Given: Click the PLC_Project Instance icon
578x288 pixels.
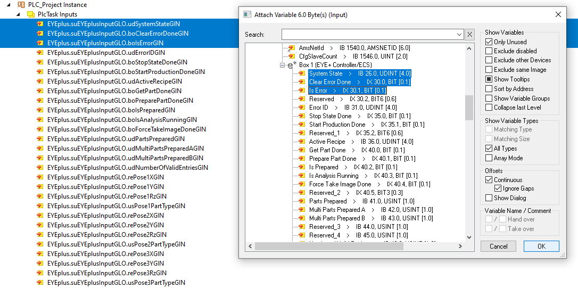Looking at the screenshot, I should 21,5.
